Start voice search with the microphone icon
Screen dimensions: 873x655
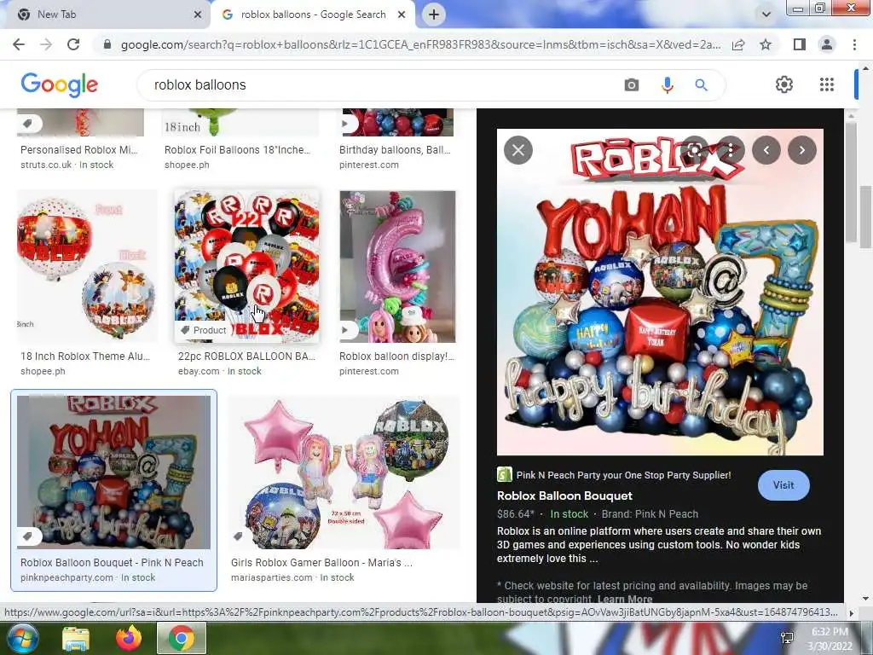[667, 84]
